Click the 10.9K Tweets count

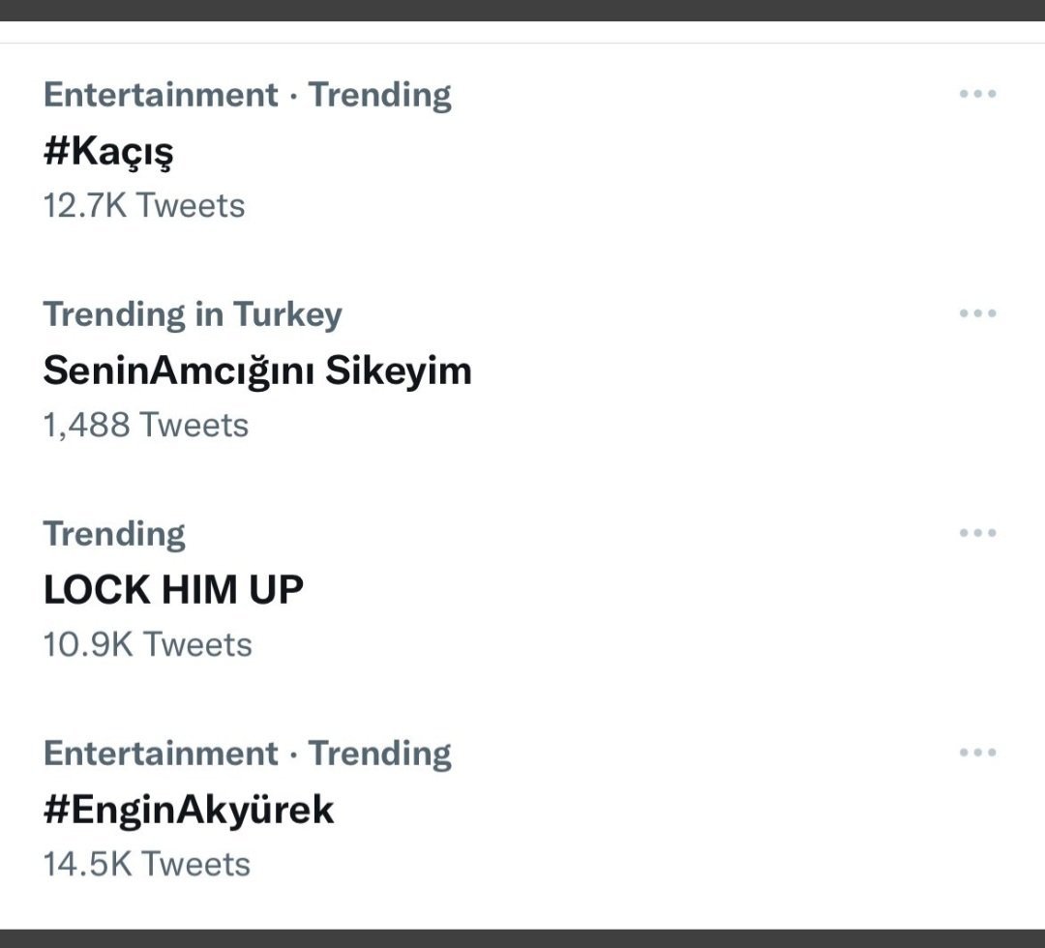tap(147, 644)
